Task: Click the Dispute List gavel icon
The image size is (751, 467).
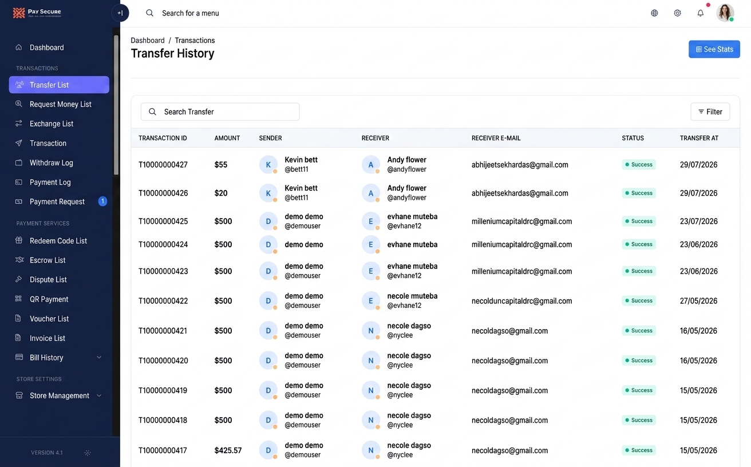Action: 19,280
